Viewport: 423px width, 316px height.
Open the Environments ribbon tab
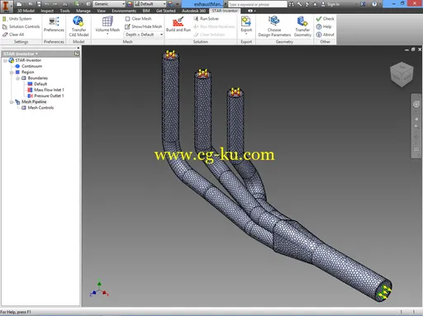click(124, 11)
